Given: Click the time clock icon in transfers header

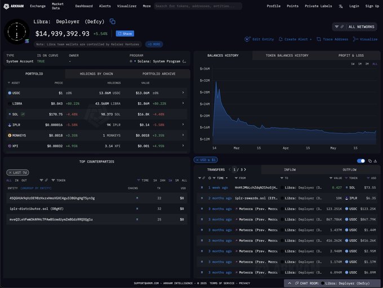Looking at the screenshot, I should coord(210,178).
